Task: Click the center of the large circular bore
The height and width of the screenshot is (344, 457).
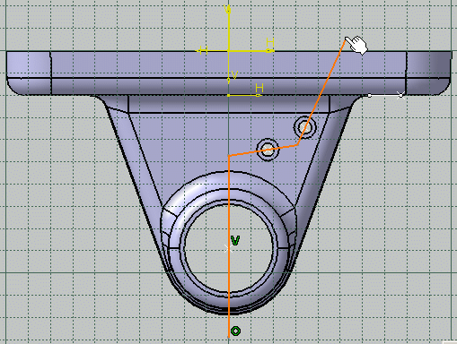Action: pos(229,249)
